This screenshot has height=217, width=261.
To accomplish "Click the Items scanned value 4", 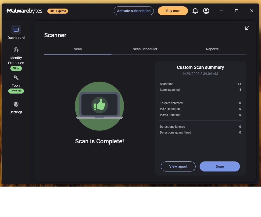I will (x=240, y=90).
